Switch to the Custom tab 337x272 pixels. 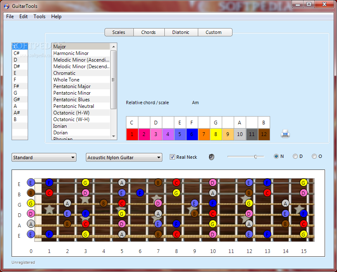(x=214, y=32)
